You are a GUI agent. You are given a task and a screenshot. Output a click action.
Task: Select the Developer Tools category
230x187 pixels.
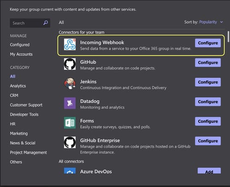pyautogui.click(x=24, y=114)
